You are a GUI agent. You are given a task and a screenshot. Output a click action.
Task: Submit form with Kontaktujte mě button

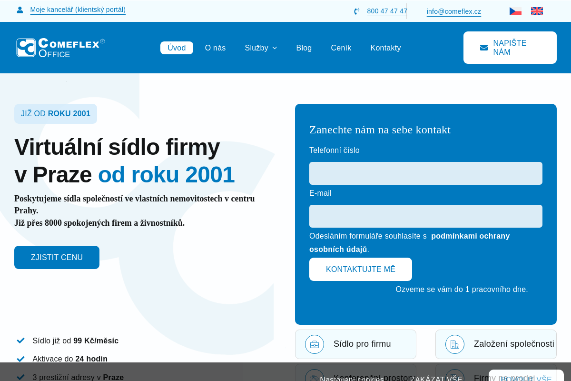click(x=361, y=269)
